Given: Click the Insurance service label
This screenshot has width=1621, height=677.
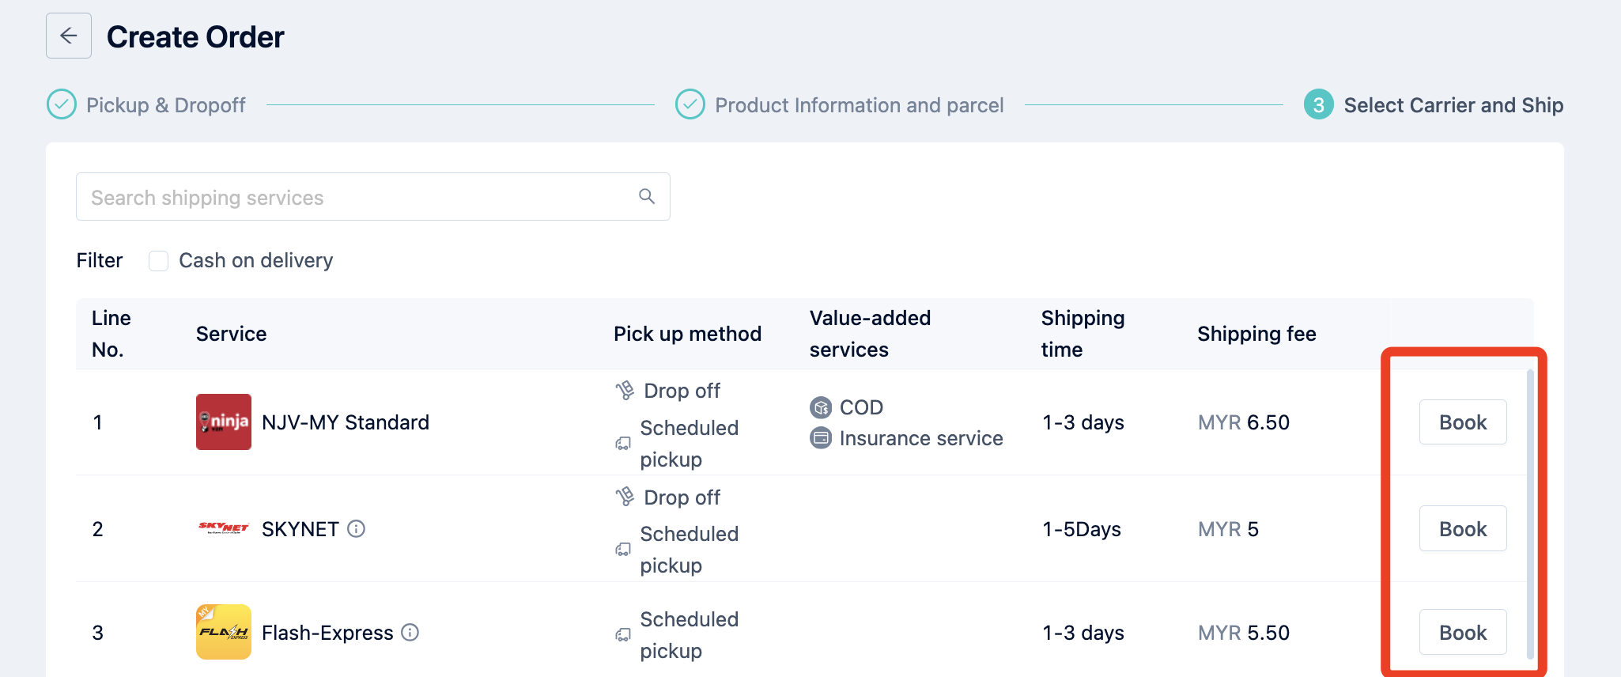Looking at the screenshot, I should pyautogui.click(x=921, y=438).
